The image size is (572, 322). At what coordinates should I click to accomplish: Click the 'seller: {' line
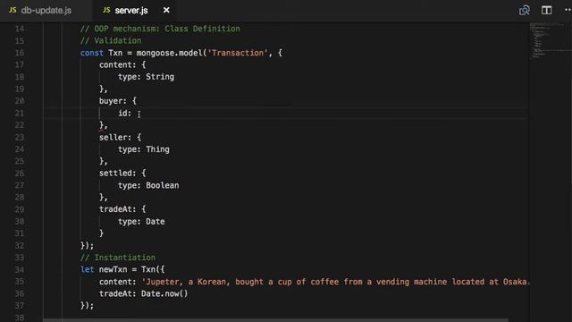coord(120,137)
